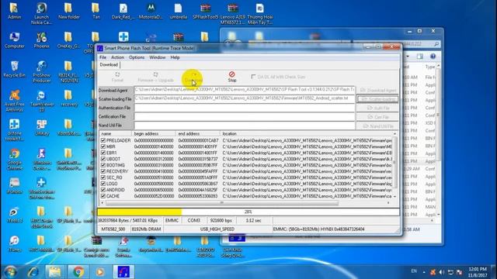Uncheck the MBR partition checkbox
This screenshot has height=279, width=497.
point(103,146)
